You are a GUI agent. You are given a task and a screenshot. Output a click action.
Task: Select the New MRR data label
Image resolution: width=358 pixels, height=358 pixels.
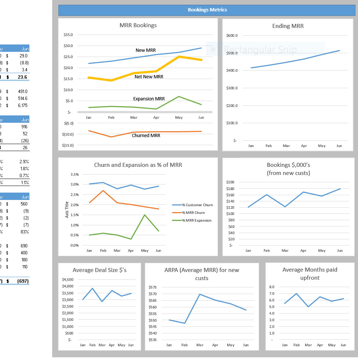146,50
